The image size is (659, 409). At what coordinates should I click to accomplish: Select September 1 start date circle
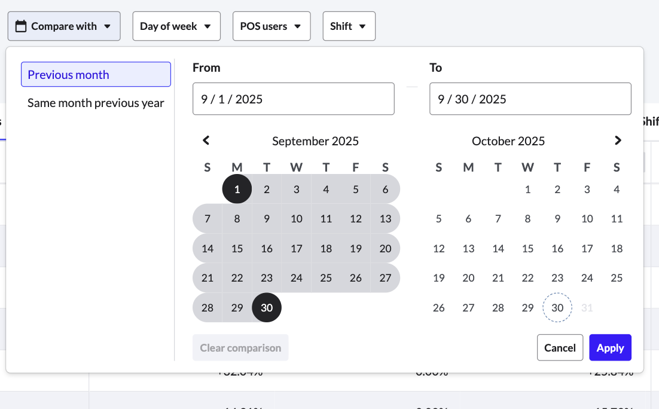pyautogui.click(x=237, y=189)
